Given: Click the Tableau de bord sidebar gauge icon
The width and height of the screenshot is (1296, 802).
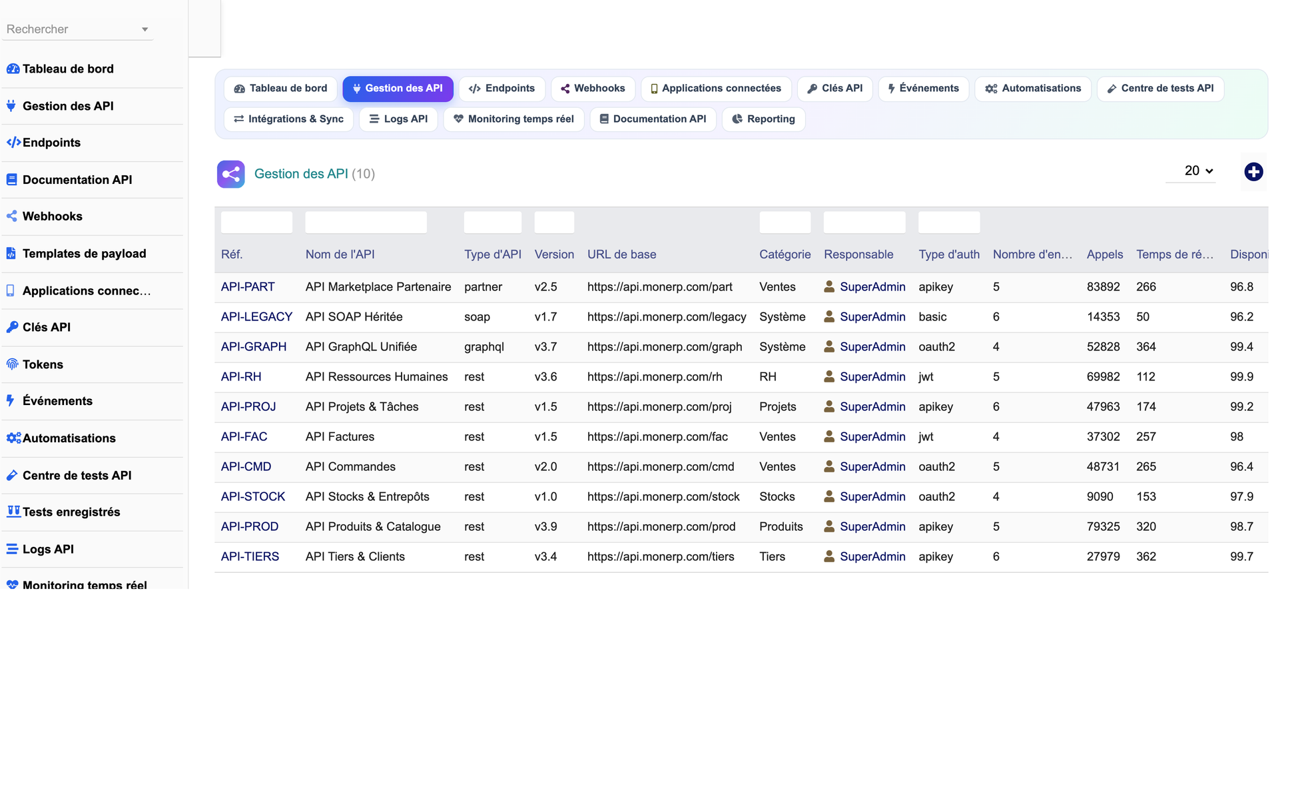Looking at the screenshot, I should 13,69.
